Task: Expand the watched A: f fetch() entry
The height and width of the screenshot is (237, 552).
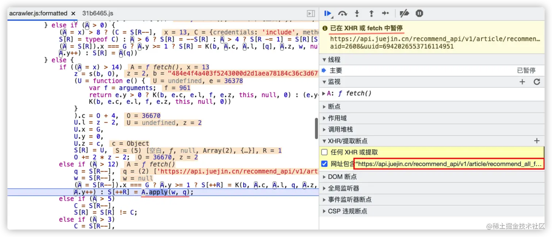Action: point(324,93)
